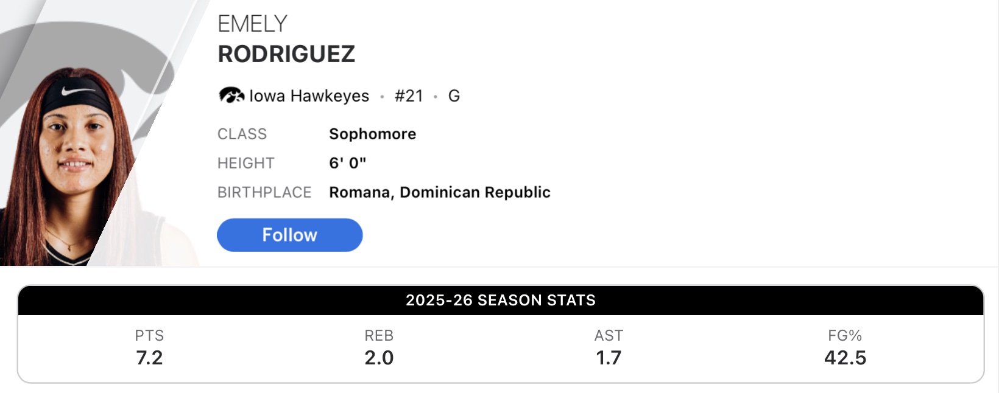Click the PTS stat label
Image resolution: width=999 pixels, height=393 pixels.
pos(149,336)
